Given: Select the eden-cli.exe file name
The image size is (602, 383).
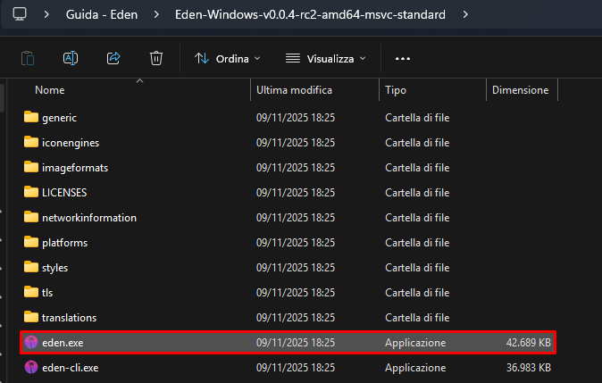Looking at the screenshot, I should click(x=71, y=368).
